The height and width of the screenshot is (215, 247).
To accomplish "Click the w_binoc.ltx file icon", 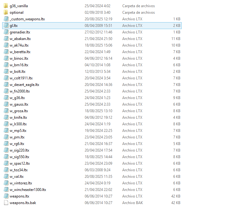I will tap(6, 58).
